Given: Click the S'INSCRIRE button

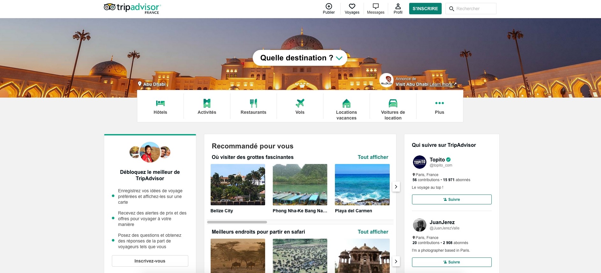Looking at the screenshot, I should 425,9.
